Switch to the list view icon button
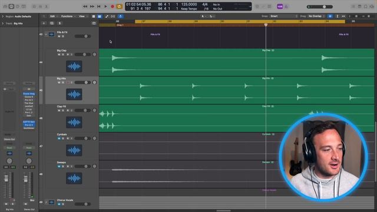 94,16
